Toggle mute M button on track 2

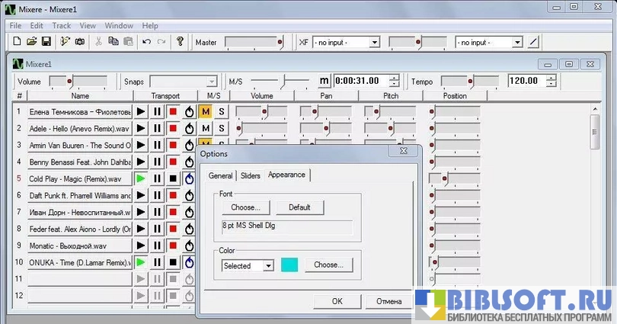[205, 129]
